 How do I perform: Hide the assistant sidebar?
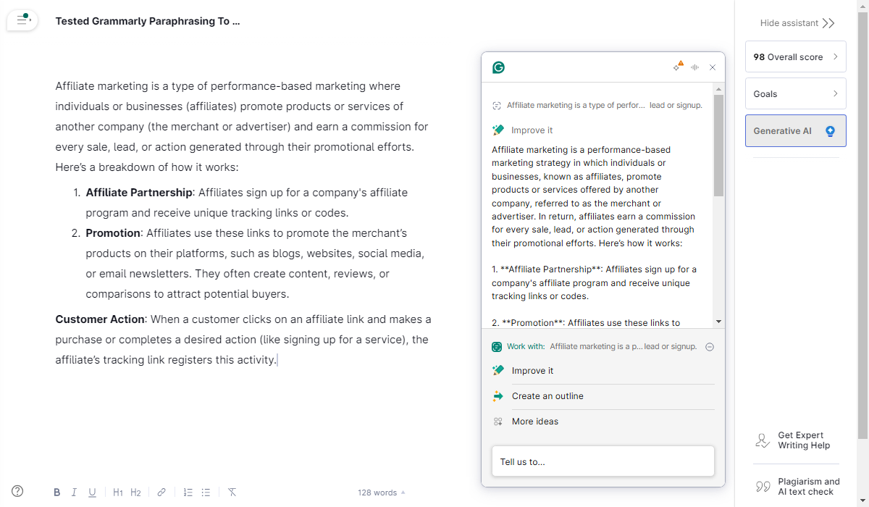[797, 23]
